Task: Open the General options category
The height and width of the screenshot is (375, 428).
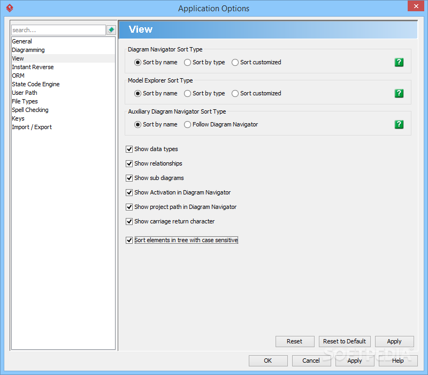Action: coord(63,41)
